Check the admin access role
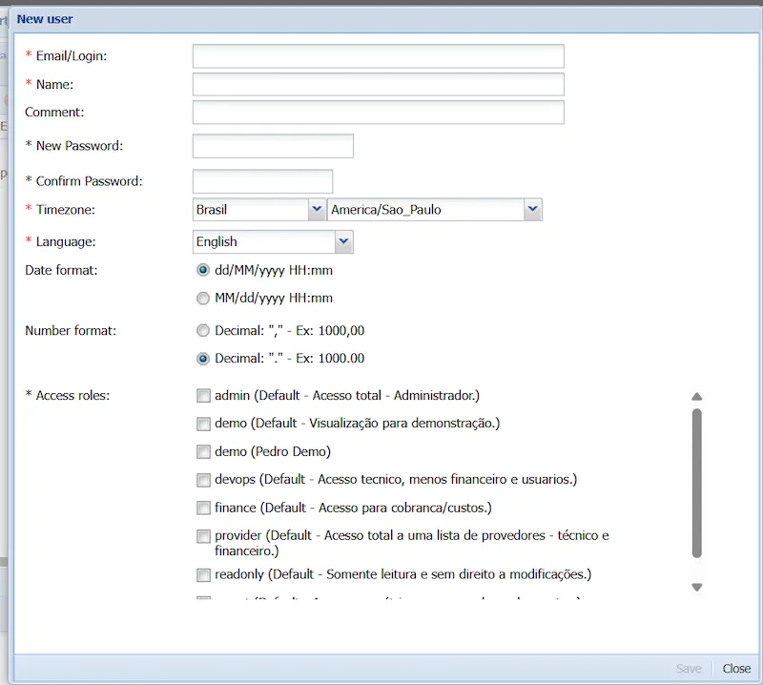 click(203, 395)
